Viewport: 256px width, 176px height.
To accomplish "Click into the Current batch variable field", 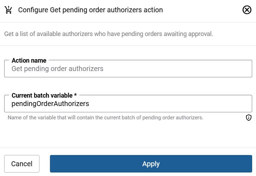I will [x=128, y=104].
